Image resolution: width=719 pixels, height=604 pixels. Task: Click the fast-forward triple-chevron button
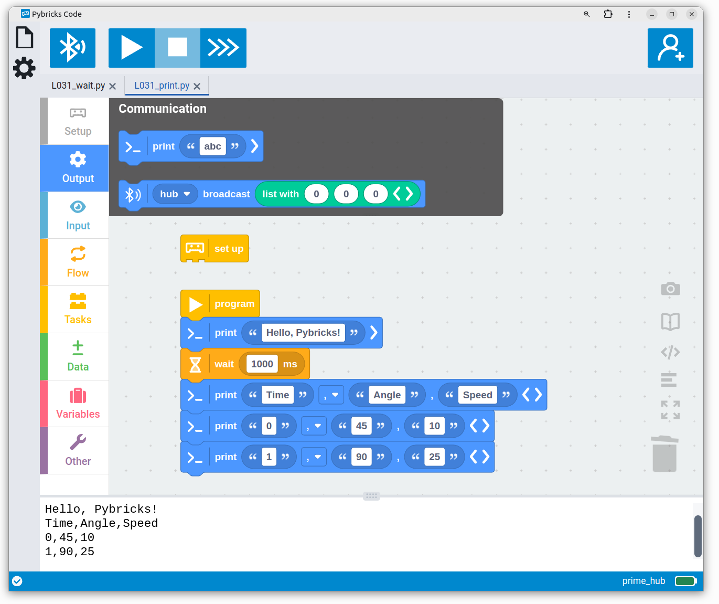point(223,48)
